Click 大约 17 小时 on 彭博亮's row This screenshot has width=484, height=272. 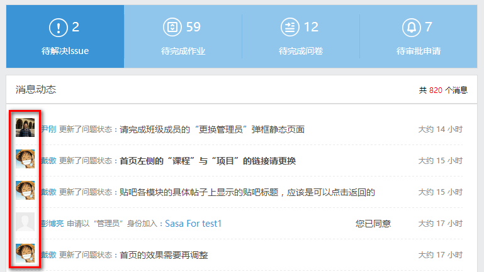point(440,224)
